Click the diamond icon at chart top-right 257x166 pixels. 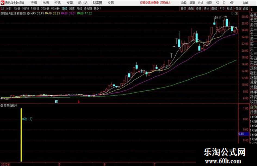pyautogui.click(x=232, y=14)
